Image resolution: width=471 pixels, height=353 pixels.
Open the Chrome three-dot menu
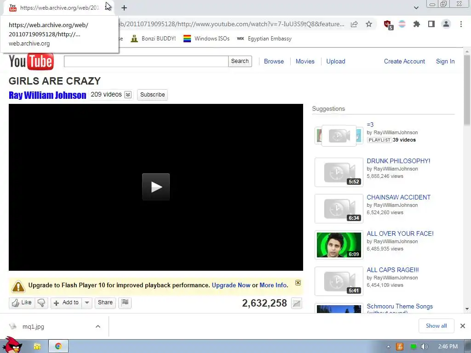(x=461, y=24)
